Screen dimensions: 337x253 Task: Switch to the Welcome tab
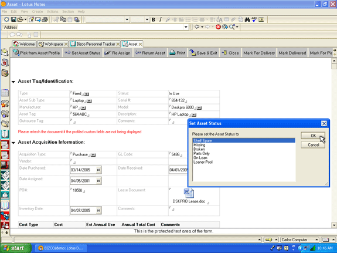pyautogui.click(x=24, y=44)
